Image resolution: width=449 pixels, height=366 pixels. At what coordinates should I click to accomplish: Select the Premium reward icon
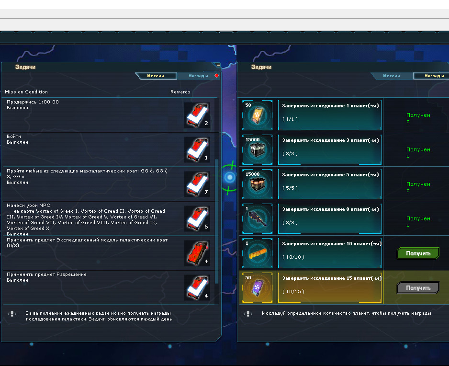tap(257, 253)
